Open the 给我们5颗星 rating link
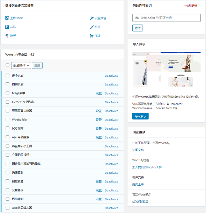206x213 pixels. [141, 201]
